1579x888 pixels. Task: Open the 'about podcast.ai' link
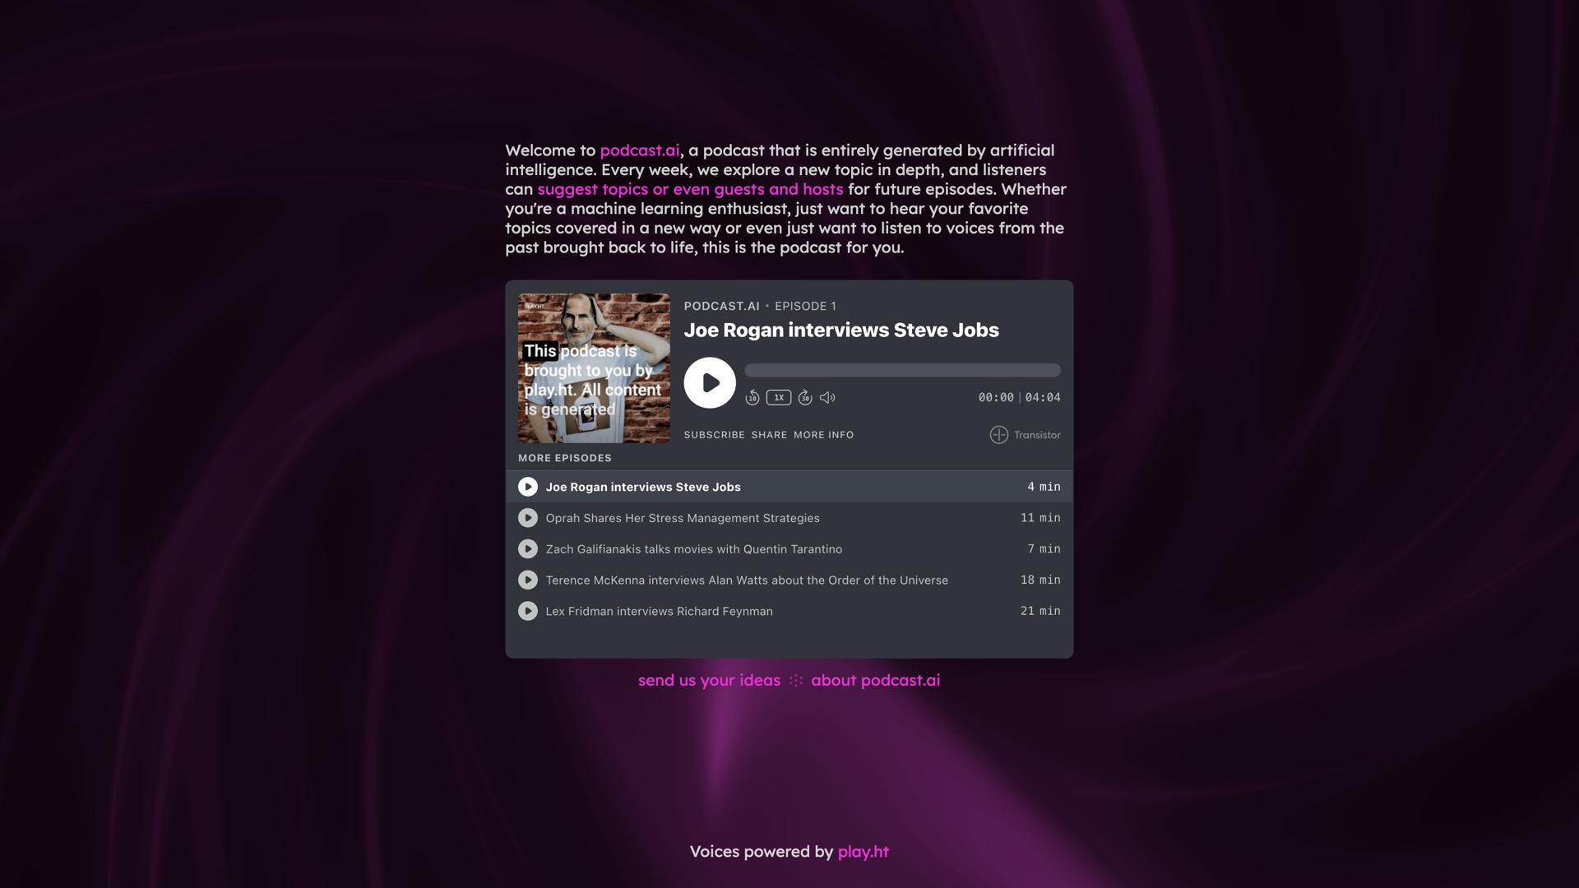point(875,681)
